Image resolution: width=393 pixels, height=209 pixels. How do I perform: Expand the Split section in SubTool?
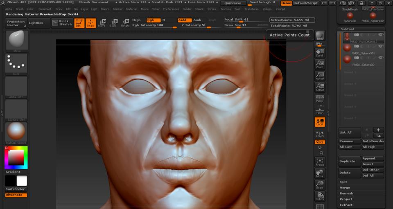[343, 182]
